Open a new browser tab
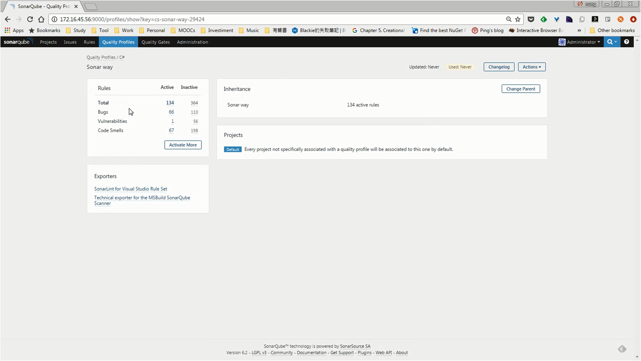 tap(90, 7)
